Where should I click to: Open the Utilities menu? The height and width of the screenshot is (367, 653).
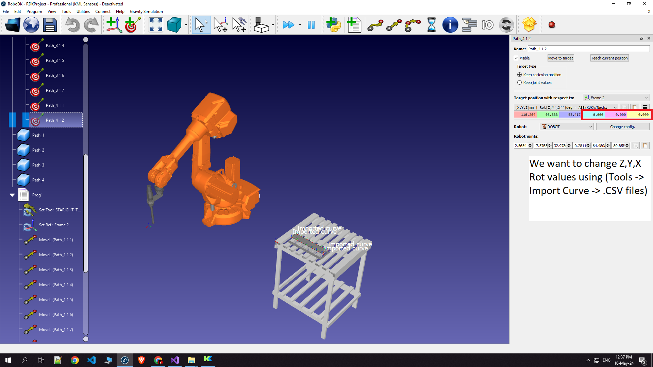[x=83, y=12]
